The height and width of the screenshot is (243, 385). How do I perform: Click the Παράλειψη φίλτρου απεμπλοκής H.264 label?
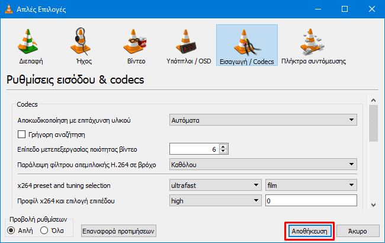coord(86,165)
